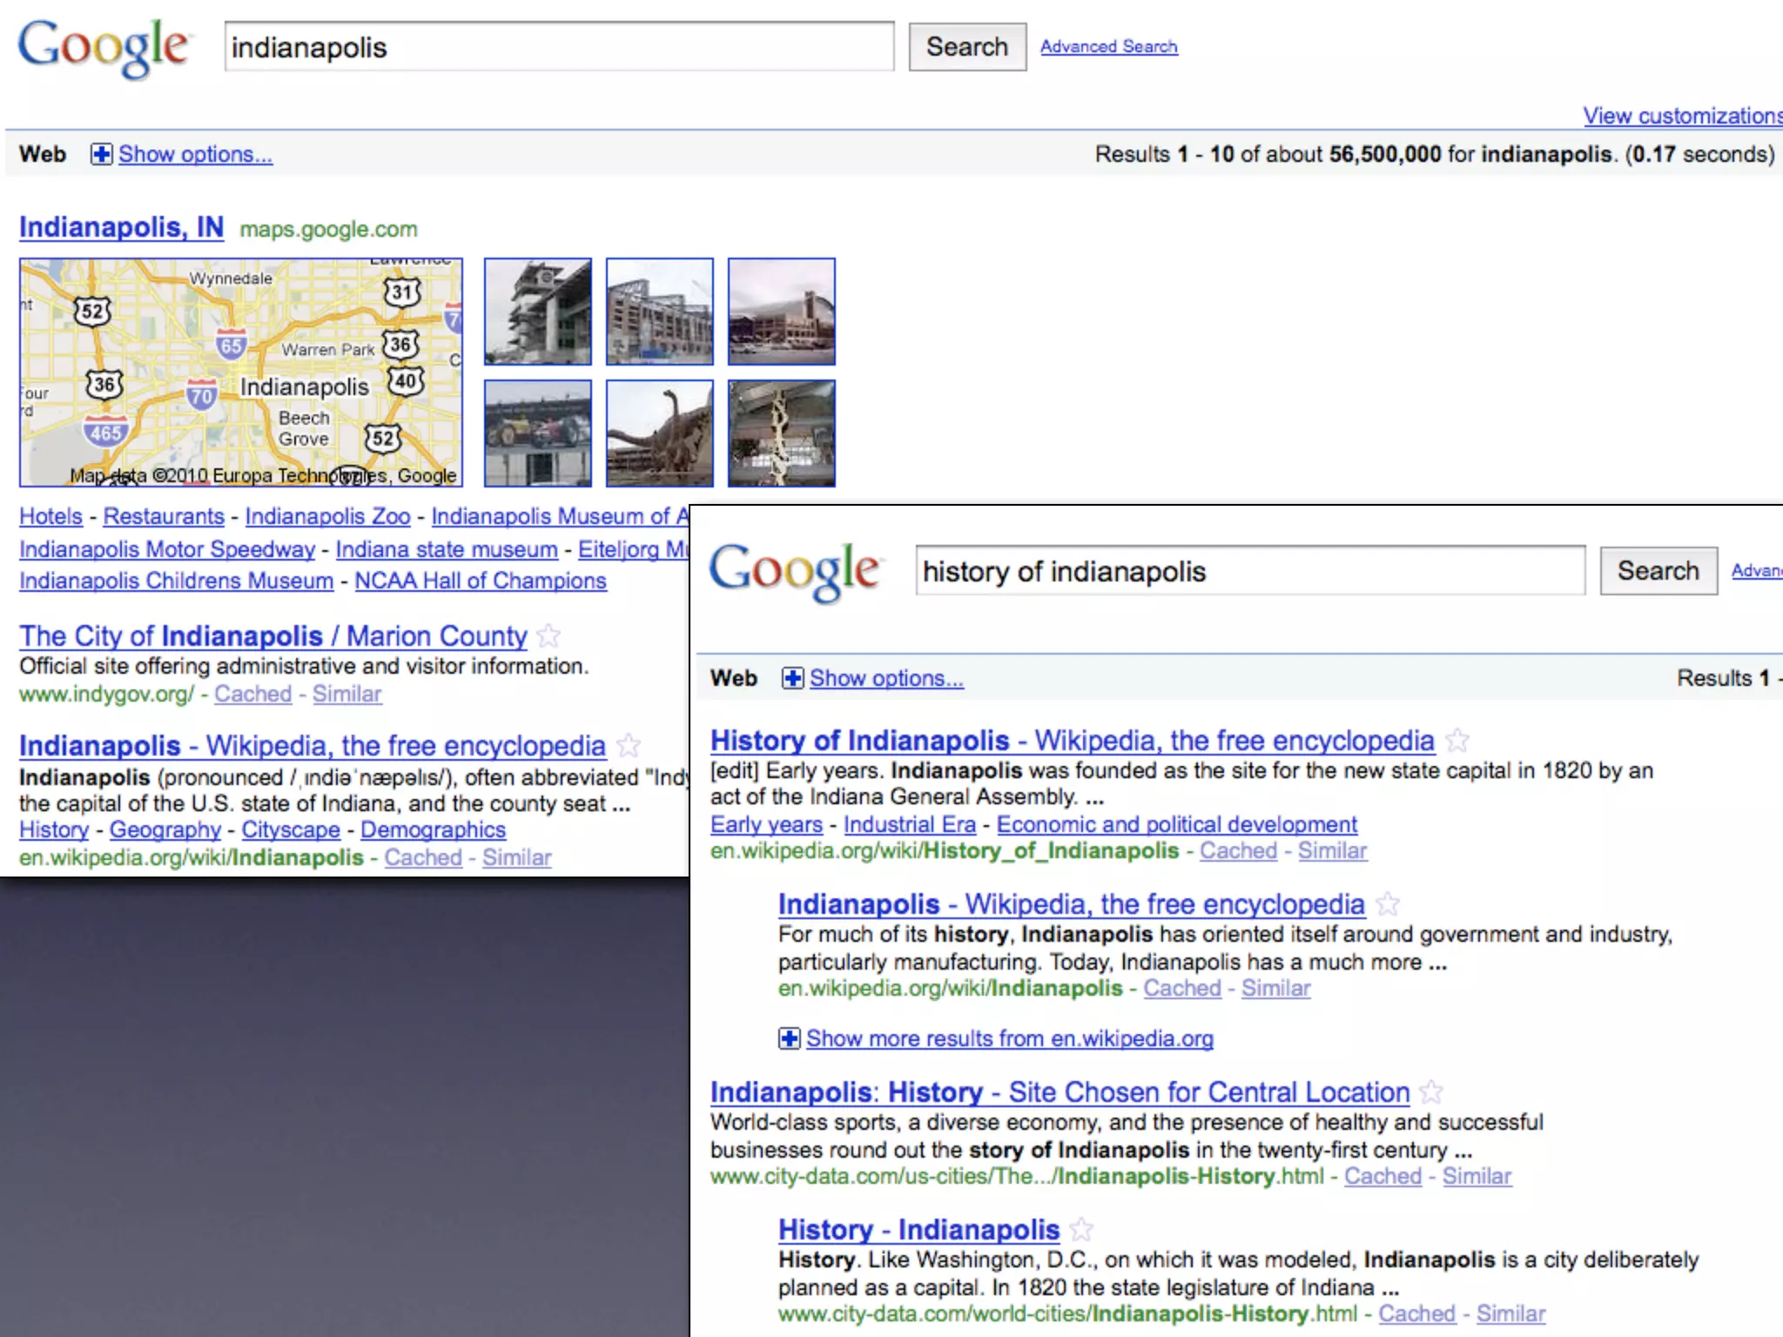
Task: Click in the history of indianapolis search field
Action: (1249, 571)
